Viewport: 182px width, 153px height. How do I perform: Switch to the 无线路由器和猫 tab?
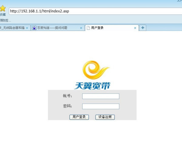(x=15, y=28)
